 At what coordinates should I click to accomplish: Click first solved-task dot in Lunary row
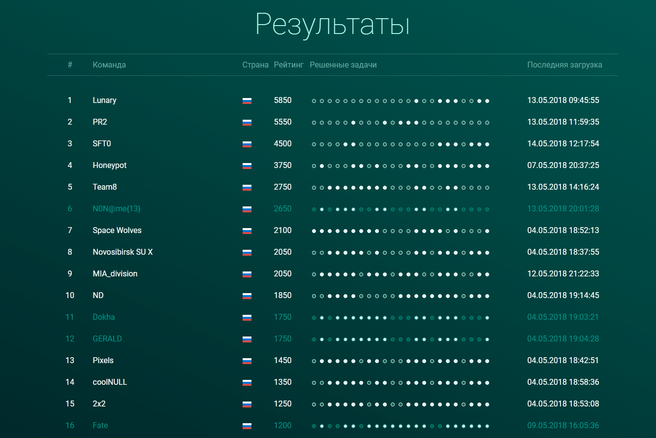[x=416, y=101]
